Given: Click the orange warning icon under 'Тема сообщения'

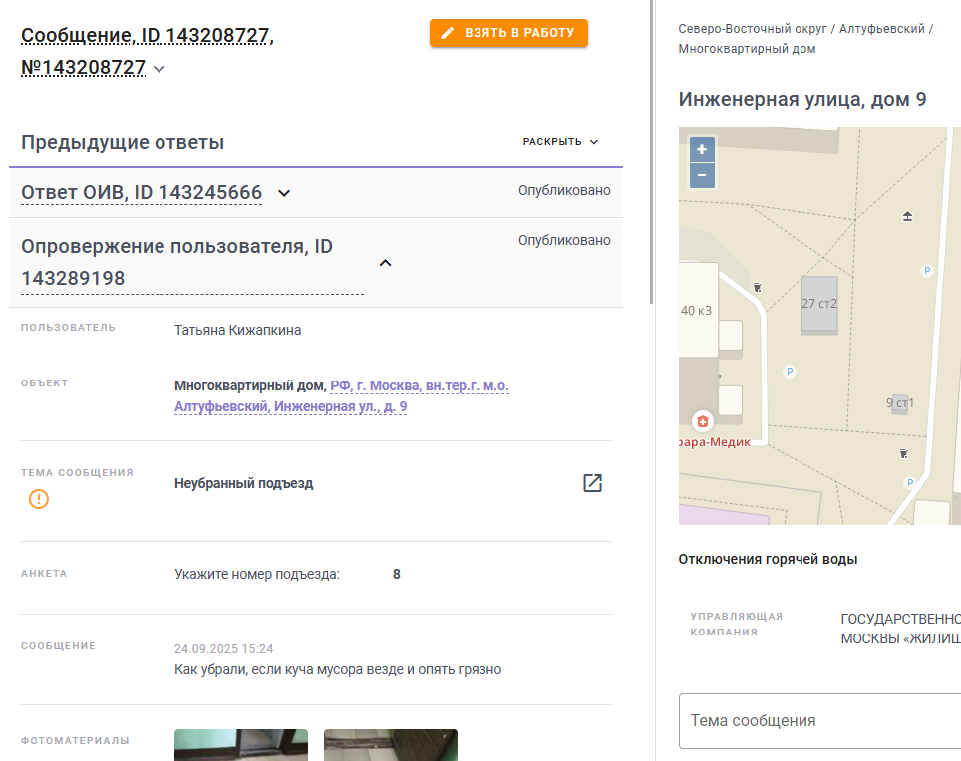Looking at the screenshot, I should tap(39, 499).
